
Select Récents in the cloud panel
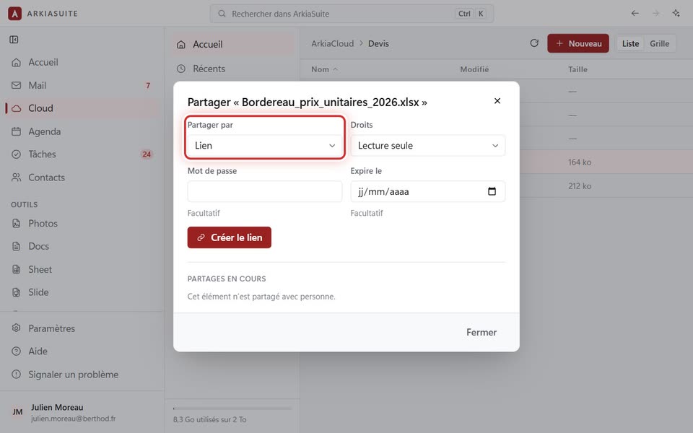[x=232, y=69]
